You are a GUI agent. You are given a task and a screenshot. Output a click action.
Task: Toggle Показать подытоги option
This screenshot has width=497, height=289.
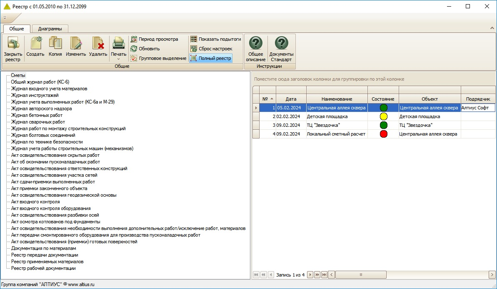click(216, 39)
